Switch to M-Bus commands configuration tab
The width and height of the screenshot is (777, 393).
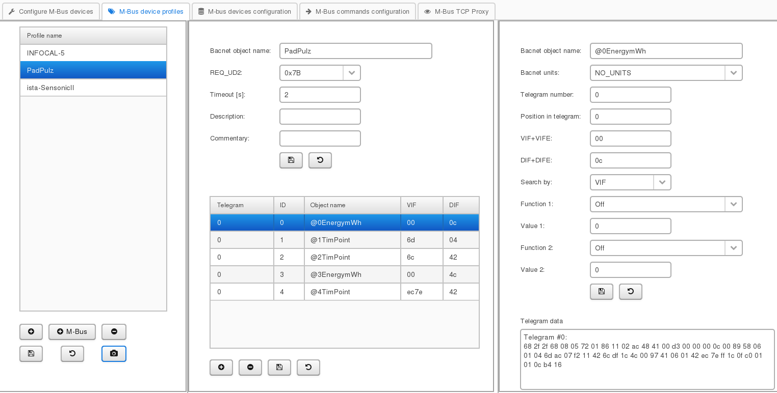(357, 11)
